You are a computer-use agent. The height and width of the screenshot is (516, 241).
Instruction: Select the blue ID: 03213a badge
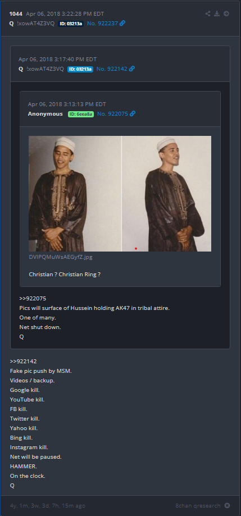point(80,69)
